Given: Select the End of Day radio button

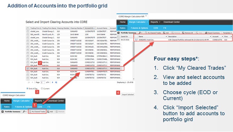Looking at the screenshot, I should tap(27, 88).
